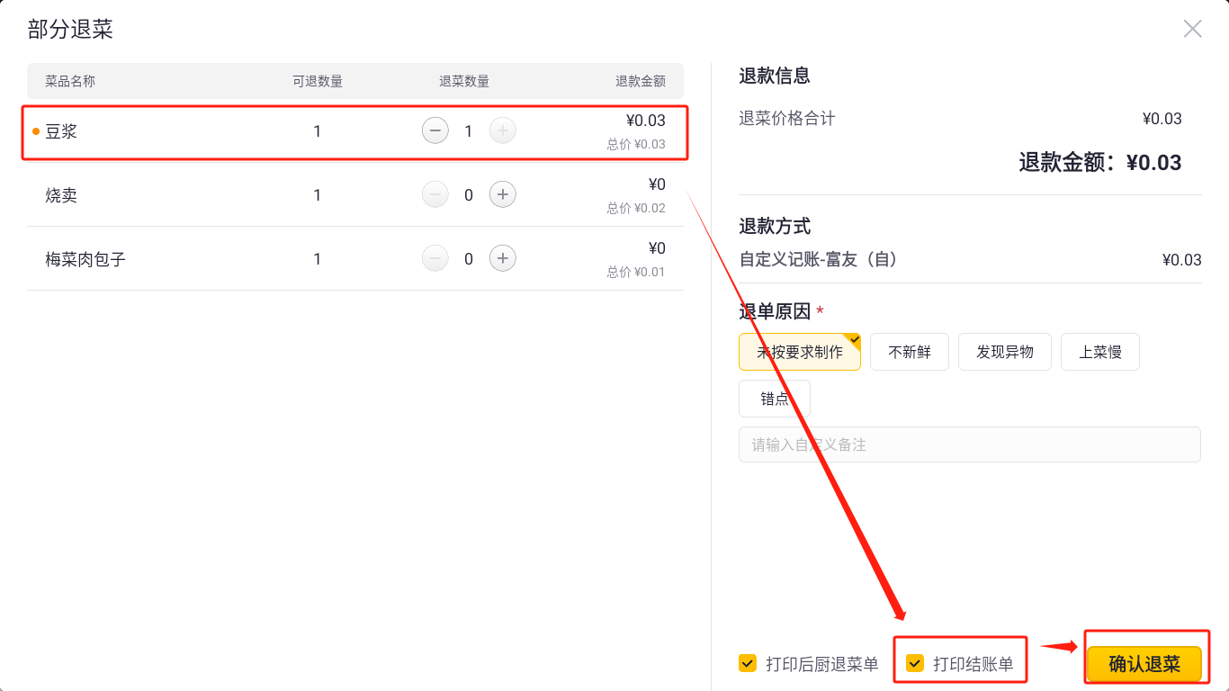The height and width of the screenshot is (691, 1229).
Task: Toggle the 打印结账单 checkbox
Action: click(x=915, y=664)
